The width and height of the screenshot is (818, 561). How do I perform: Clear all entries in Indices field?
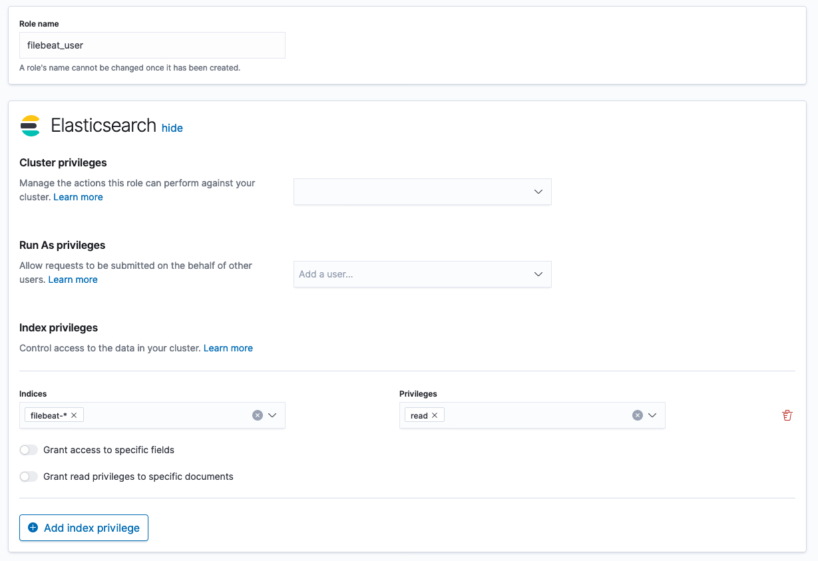click(258, 415)
